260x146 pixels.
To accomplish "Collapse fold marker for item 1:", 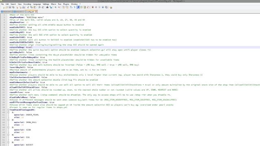I will point(8,112).
